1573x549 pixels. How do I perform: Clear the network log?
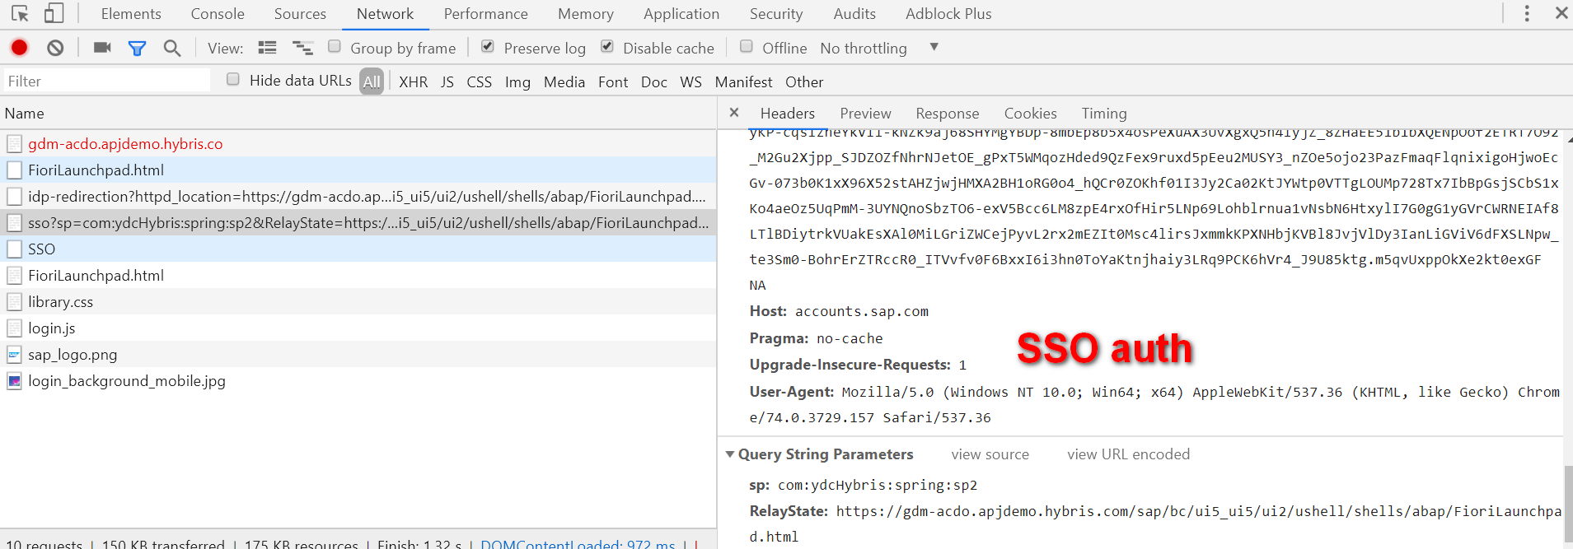[x=55, y=48]
